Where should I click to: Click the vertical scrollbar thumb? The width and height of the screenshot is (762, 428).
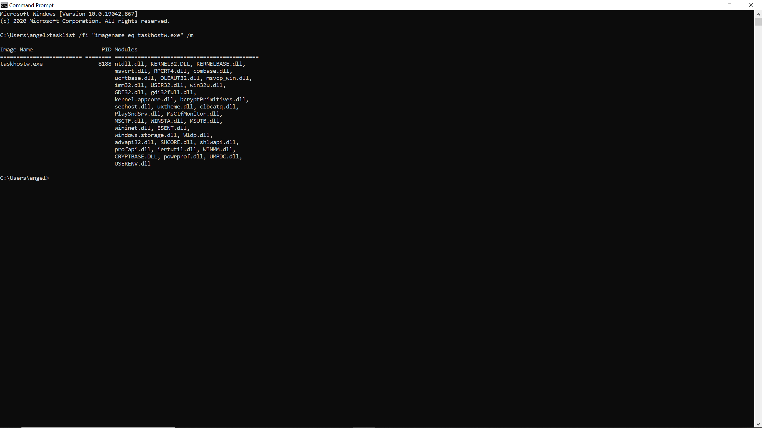coord(758,22)
